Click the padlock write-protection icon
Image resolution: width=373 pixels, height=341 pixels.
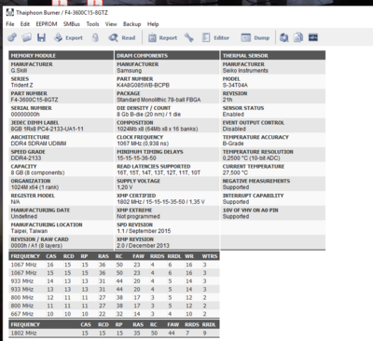pos(95,37)
